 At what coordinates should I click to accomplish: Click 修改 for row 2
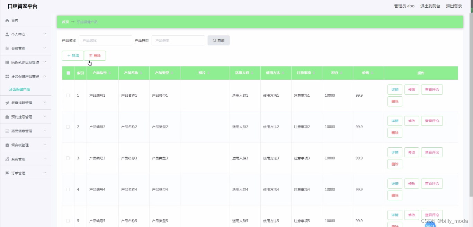tap(412, 121)
